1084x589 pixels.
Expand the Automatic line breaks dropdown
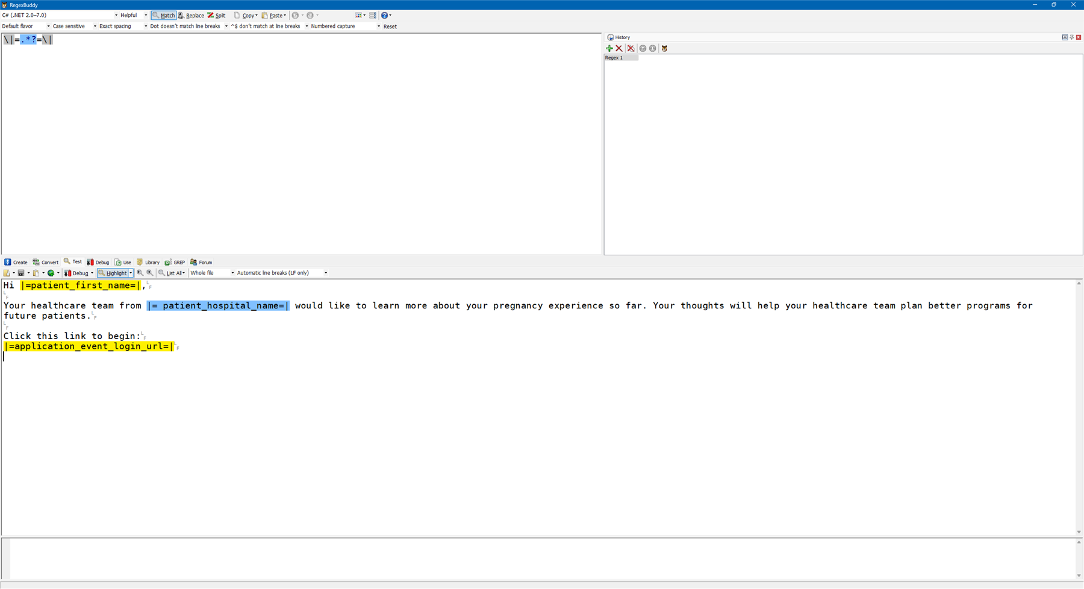280,273
